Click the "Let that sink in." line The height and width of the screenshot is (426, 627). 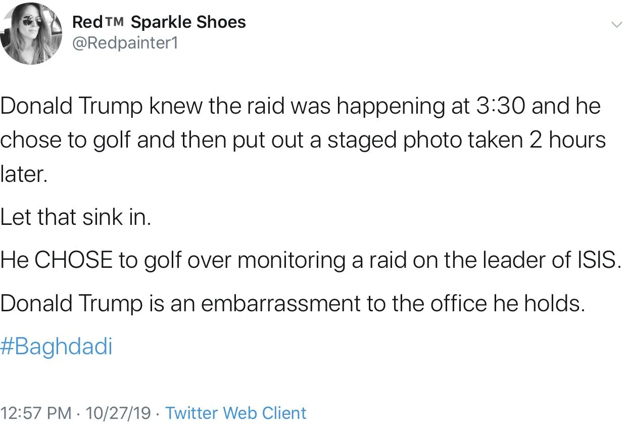point(76,217)
